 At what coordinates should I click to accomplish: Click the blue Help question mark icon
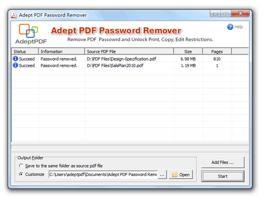coord(230,27)
